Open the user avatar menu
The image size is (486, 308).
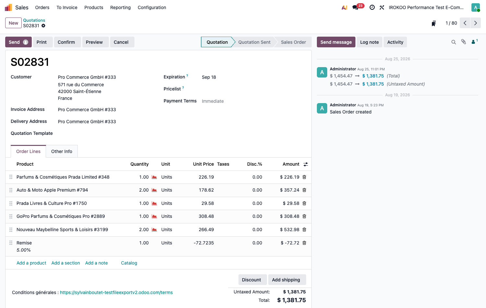pos(476,7)
